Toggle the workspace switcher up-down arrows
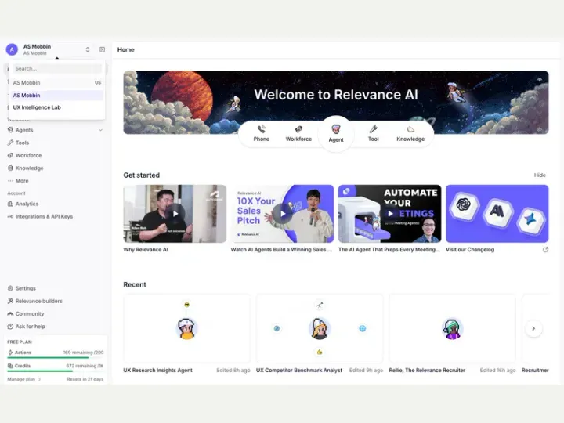564x423 pixels. click(x=88, y=49)
